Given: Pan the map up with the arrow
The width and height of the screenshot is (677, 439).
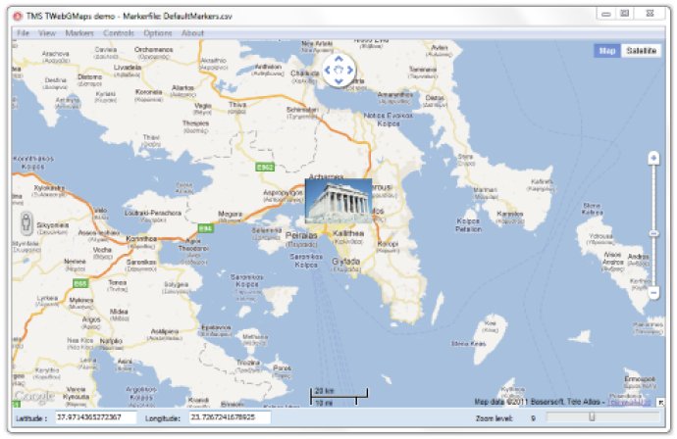Looking at the screenshot, I should tap(338, 59).
